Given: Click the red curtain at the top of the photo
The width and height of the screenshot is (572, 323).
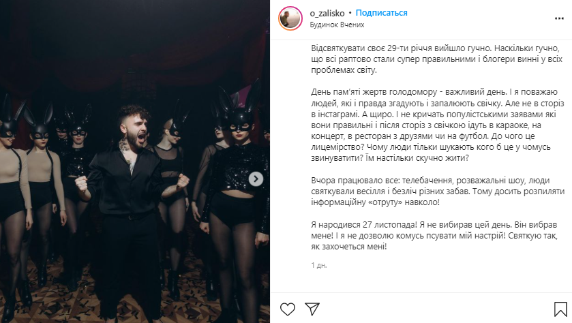Looking at the screenshot, I should (x=135, y=44).
